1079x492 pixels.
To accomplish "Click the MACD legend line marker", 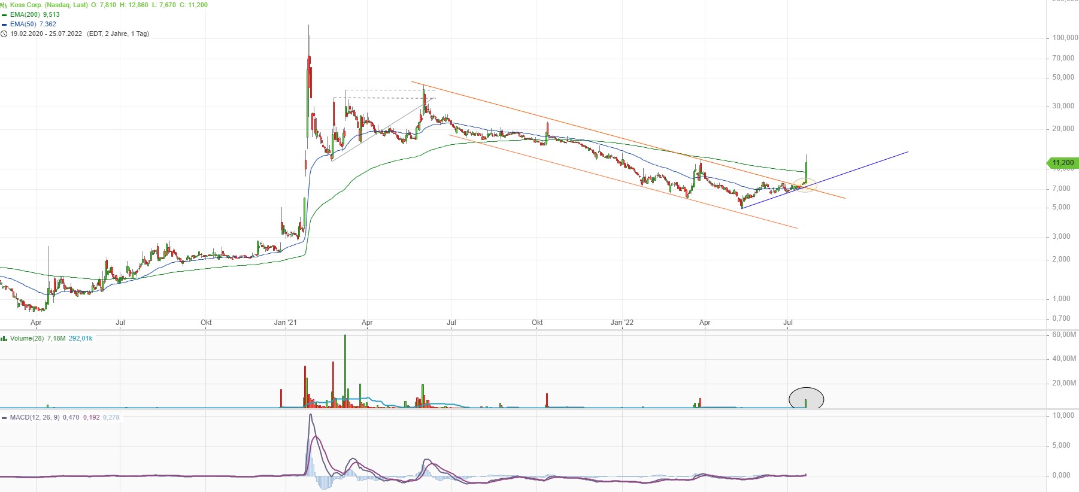I will point(4,418).
